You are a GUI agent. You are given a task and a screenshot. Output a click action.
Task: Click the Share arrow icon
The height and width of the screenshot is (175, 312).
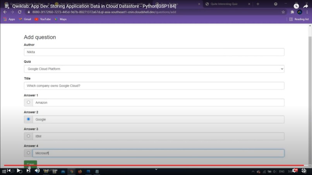point(305,6)
